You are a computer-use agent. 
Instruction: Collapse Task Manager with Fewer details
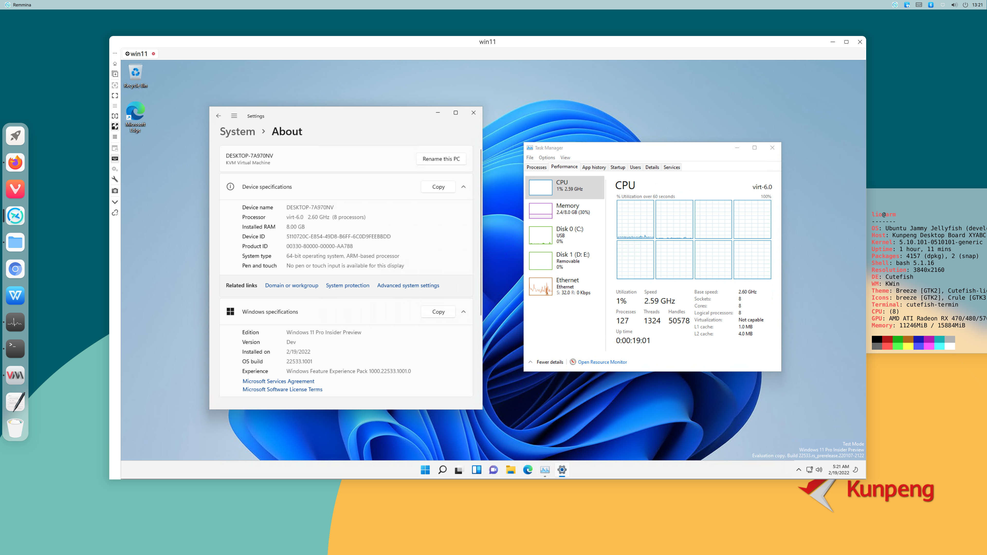pos(546,362)
